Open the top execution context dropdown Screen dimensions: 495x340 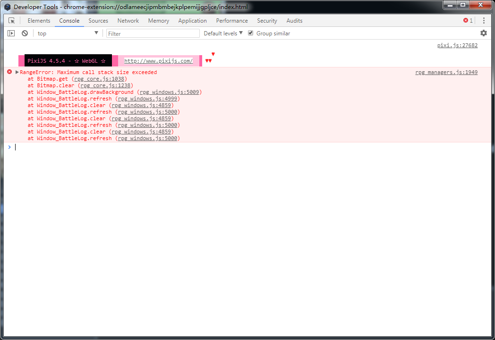(x=68, y=33)
